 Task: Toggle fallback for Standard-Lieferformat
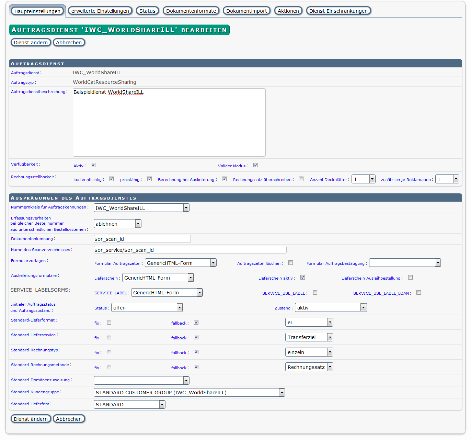tap(196, 323)
